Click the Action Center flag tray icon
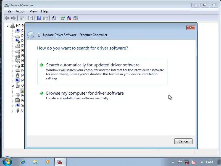221x166 pixels. pos(180,162)
